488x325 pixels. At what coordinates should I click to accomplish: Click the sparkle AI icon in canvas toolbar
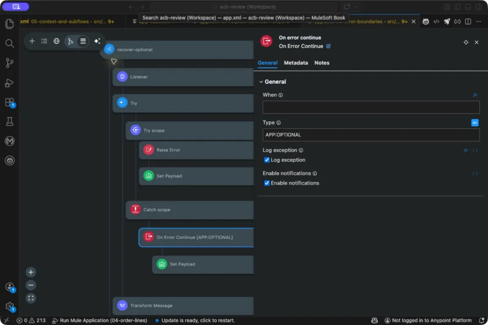click(x=97, y=41)
